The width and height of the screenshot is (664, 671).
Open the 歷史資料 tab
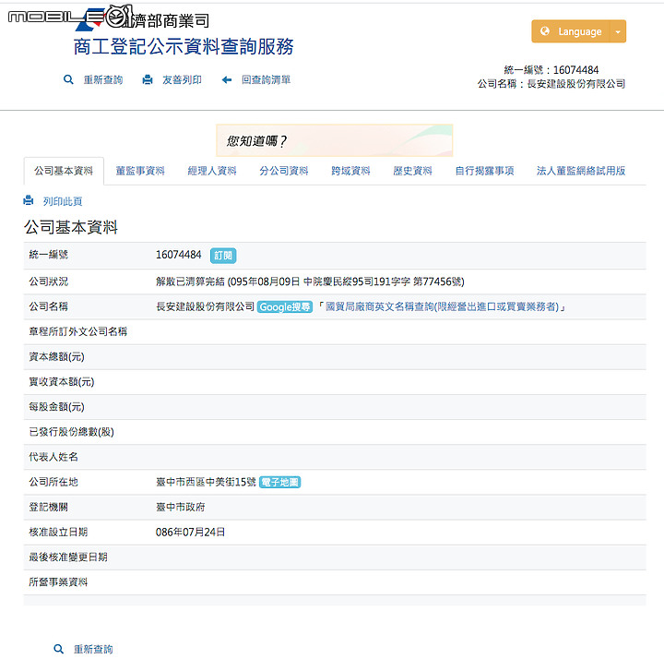[412, 171]
